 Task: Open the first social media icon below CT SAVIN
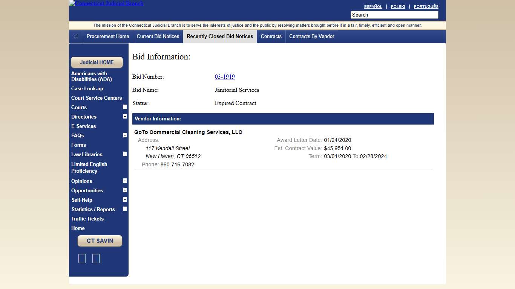pos(82,259)
